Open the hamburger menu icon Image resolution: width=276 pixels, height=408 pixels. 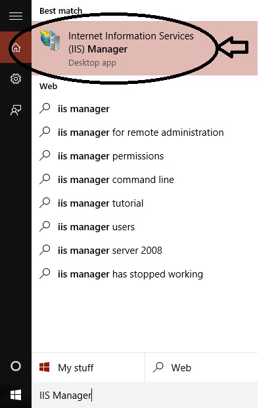[x=16, y=16]
